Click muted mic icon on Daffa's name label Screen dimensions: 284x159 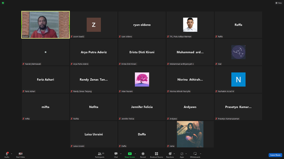tap(120, 146)
